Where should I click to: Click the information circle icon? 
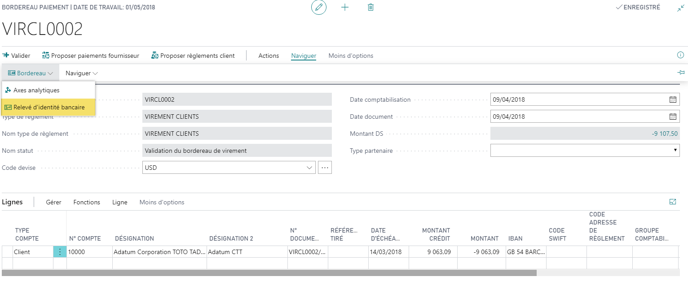tap(680, 55)
